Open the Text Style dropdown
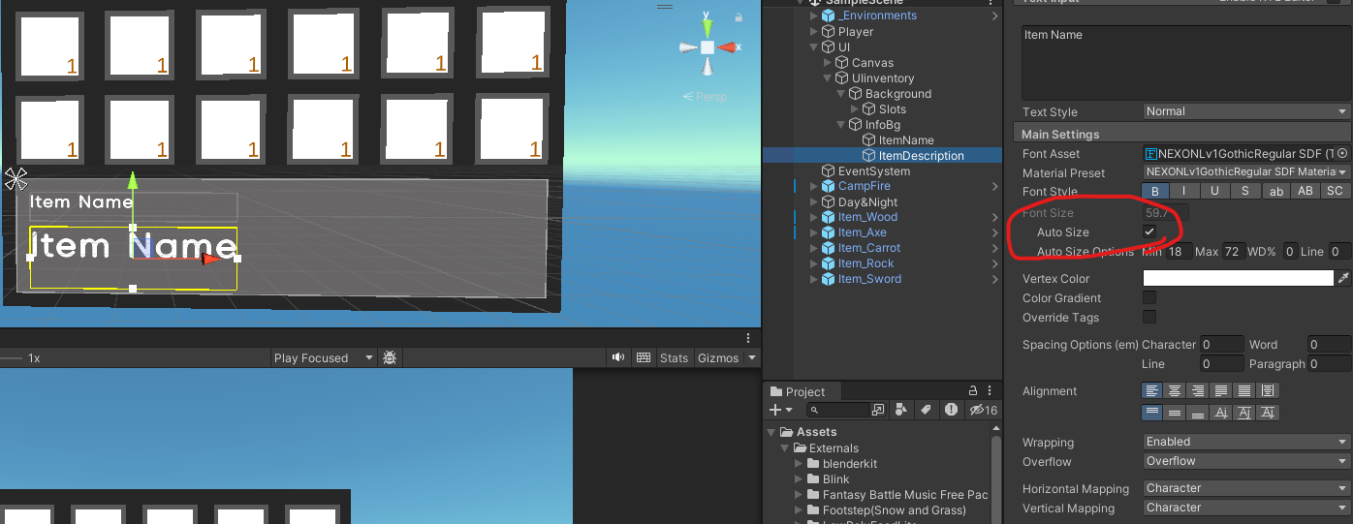This screenshot has width=1353, height=524. 1246,111
